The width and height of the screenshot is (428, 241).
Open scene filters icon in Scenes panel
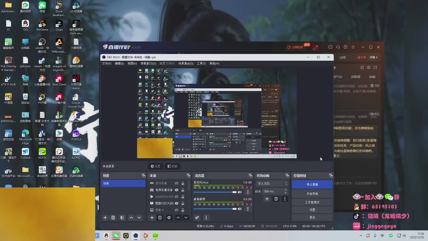coord(122,217)
